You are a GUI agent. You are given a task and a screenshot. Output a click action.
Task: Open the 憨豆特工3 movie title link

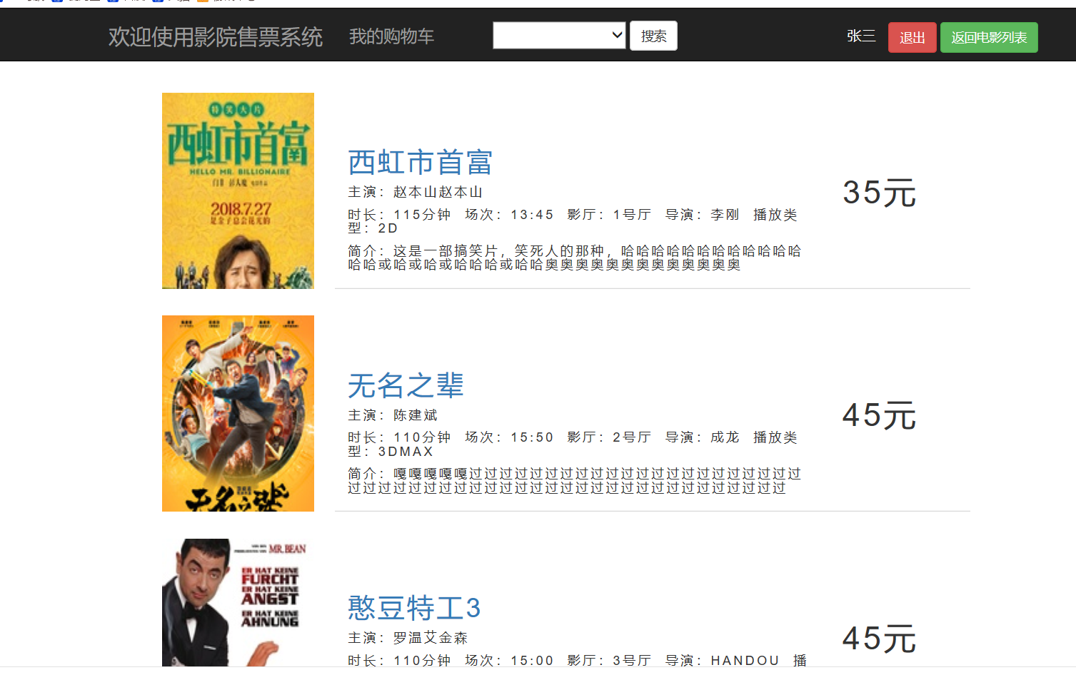pyautogui.click(x=414, y=608)
